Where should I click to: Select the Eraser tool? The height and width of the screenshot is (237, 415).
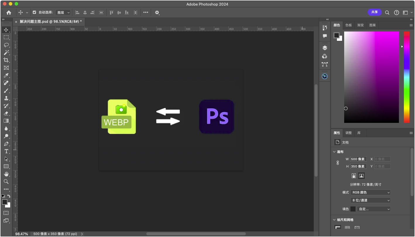pyautogui.click(x=6, y=113)
